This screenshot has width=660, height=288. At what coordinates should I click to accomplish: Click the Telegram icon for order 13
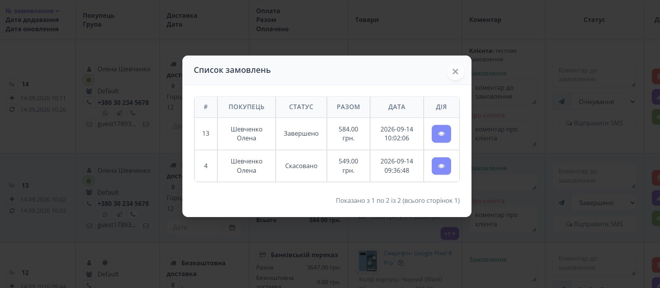click(x=119, y=214)
